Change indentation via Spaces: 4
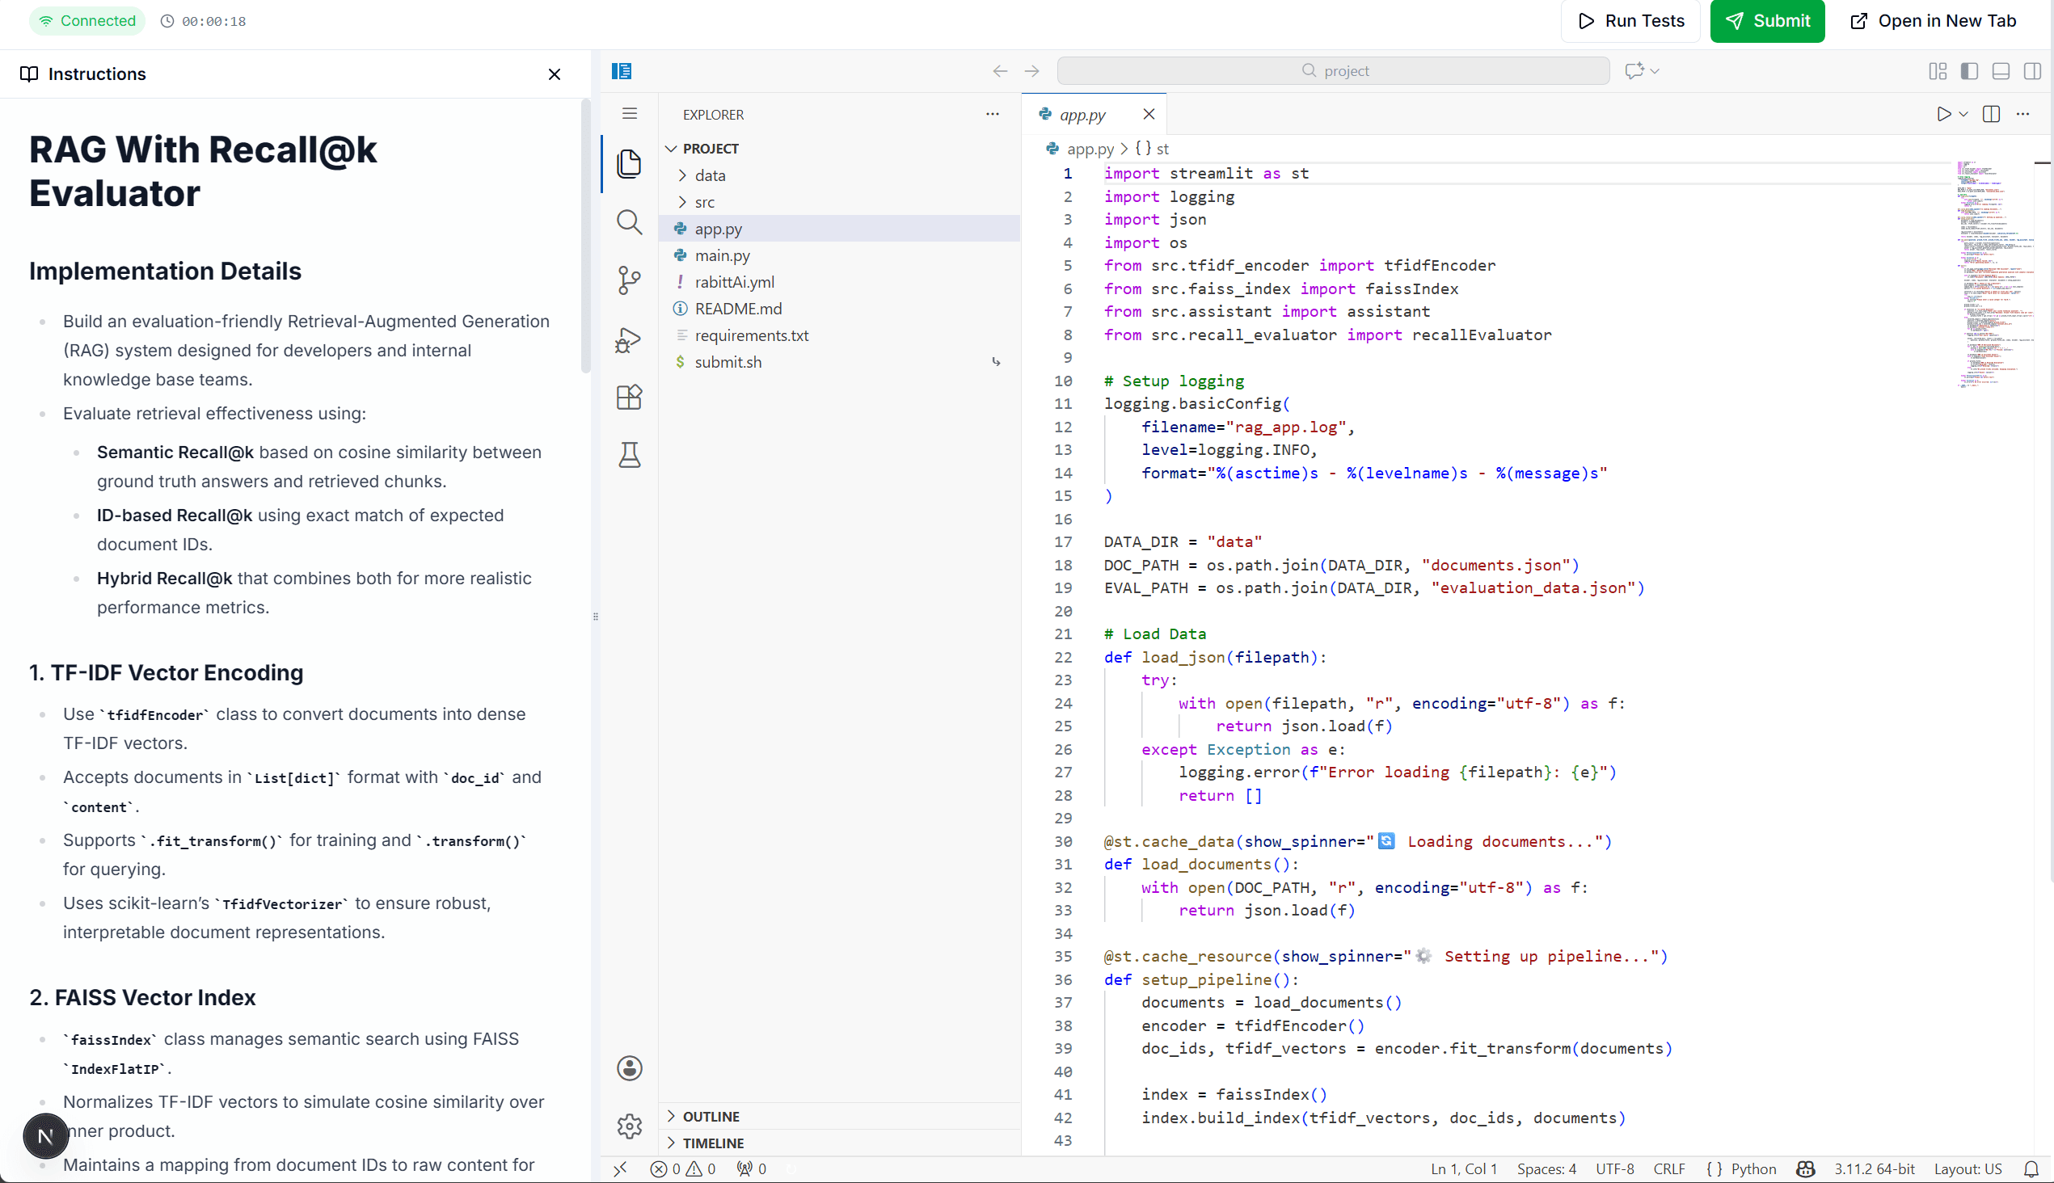2054x1183 pixels. coord(1546,1169)
